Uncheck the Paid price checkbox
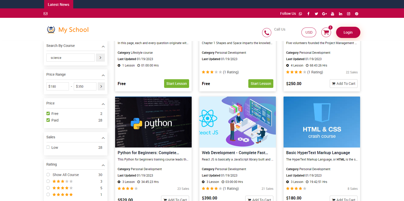 click(x=48, y=120)
